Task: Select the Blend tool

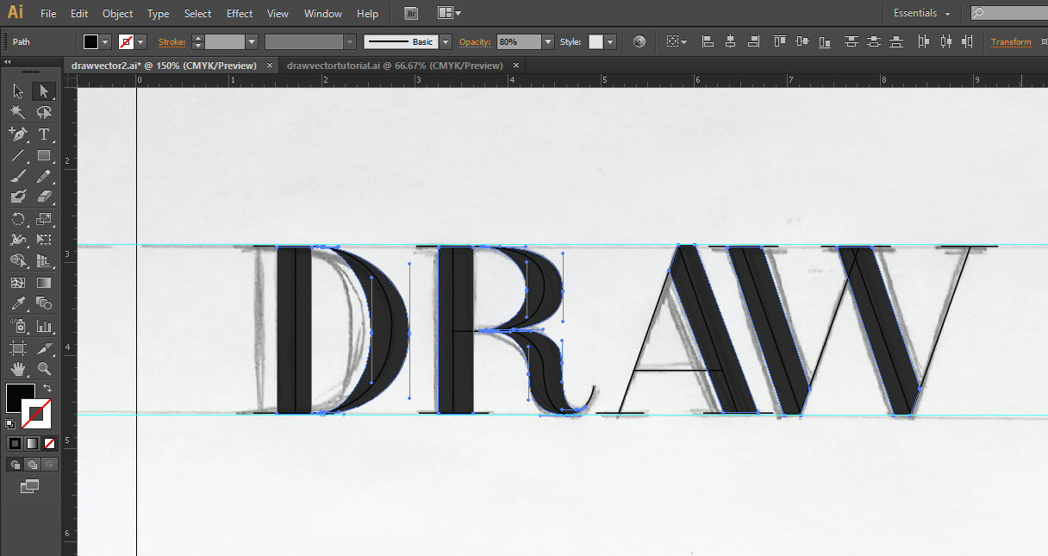Action: 43,303
